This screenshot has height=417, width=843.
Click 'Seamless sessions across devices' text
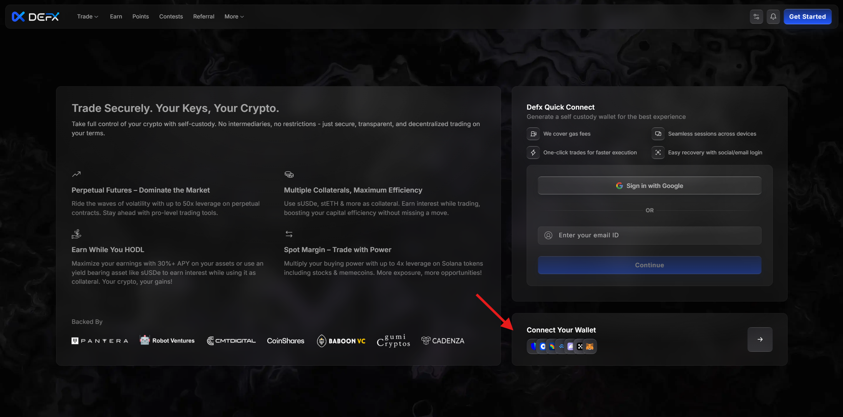click(x=712, y=134)
